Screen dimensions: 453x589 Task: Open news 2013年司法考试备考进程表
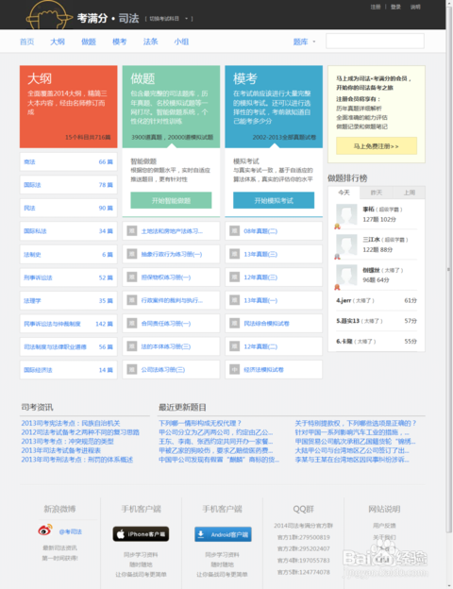[60, 450]
